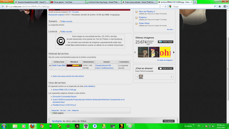
Task: Open Resolución original link
Action: click(x=56, y=15)
